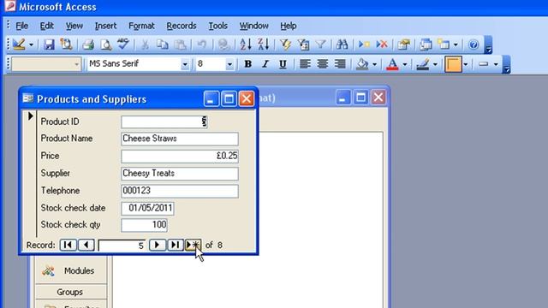Click New Record toolbar icon
This screenshot has width=548, height=308.
coord(364,44)
